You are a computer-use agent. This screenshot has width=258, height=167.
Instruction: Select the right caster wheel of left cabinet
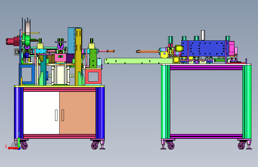pyautogui.click(x=95, y=146)
